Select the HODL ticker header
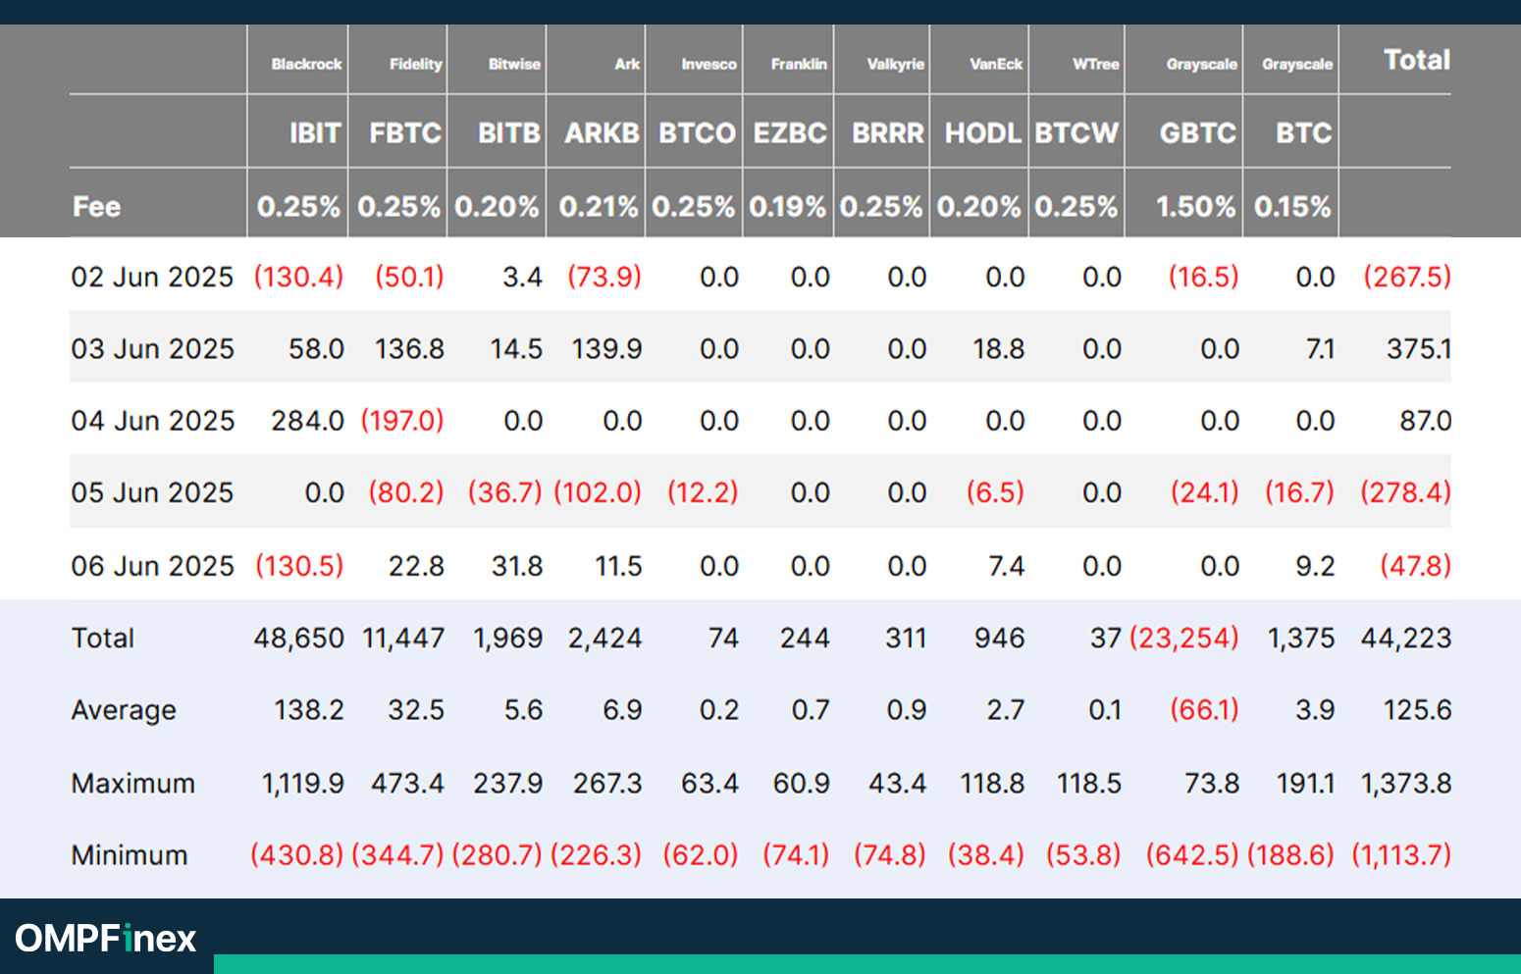The image size is (1521, 974). coord(983,133)
